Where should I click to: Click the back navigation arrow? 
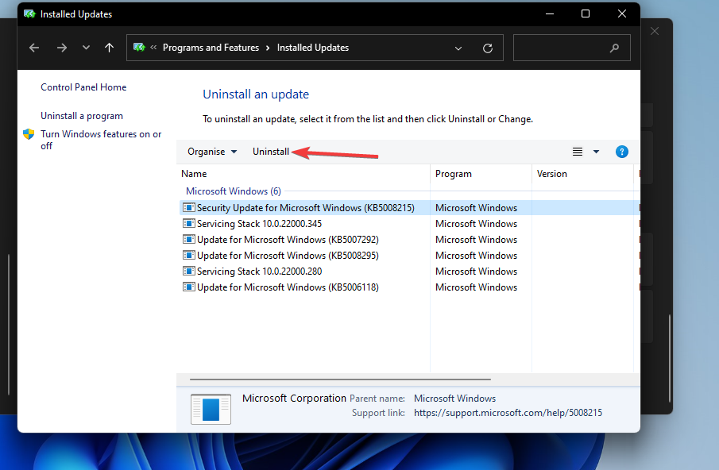[33, 48]
